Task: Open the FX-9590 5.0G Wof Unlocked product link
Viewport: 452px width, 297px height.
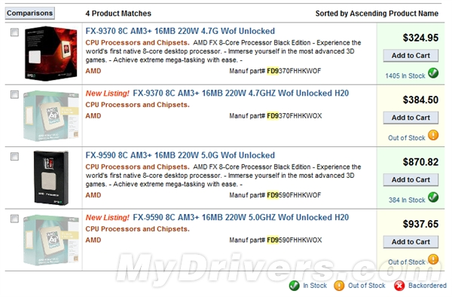Action: point(180,155)
